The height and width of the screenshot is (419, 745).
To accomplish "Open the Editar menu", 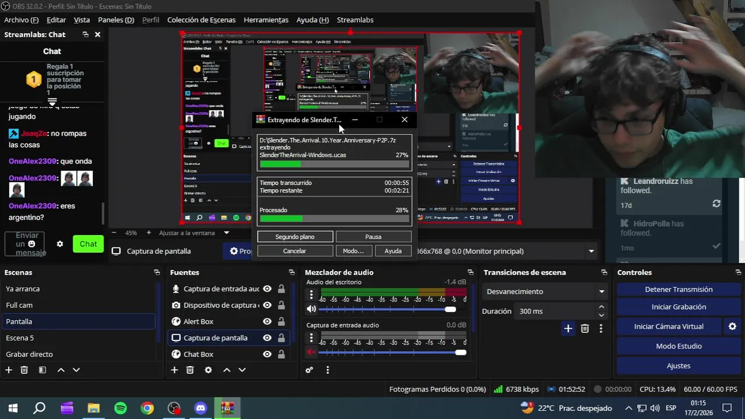I will pos(57,20).
